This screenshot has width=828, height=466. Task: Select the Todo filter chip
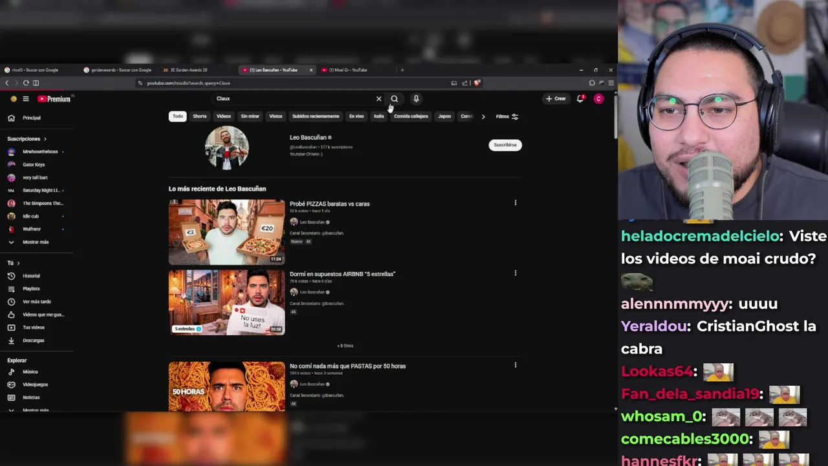tap(178, 116)
